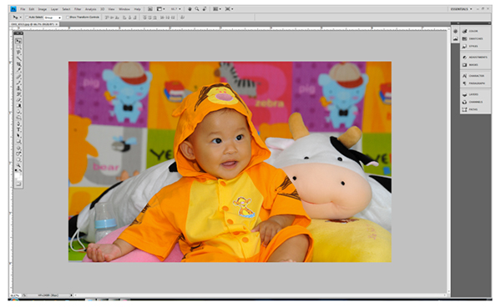Enable Show Transform Controls checkbox
Screen dimensions: 501x307
click(x=68, y=18)
